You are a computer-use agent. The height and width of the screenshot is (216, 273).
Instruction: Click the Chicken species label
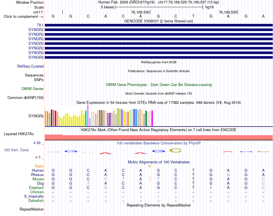pos(37,192)
